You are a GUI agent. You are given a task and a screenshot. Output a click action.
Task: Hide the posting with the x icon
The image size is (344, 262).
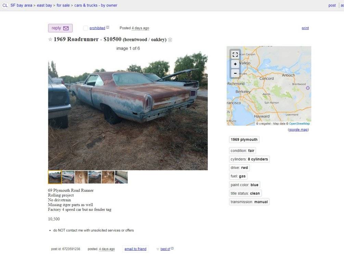coord(170,40)
